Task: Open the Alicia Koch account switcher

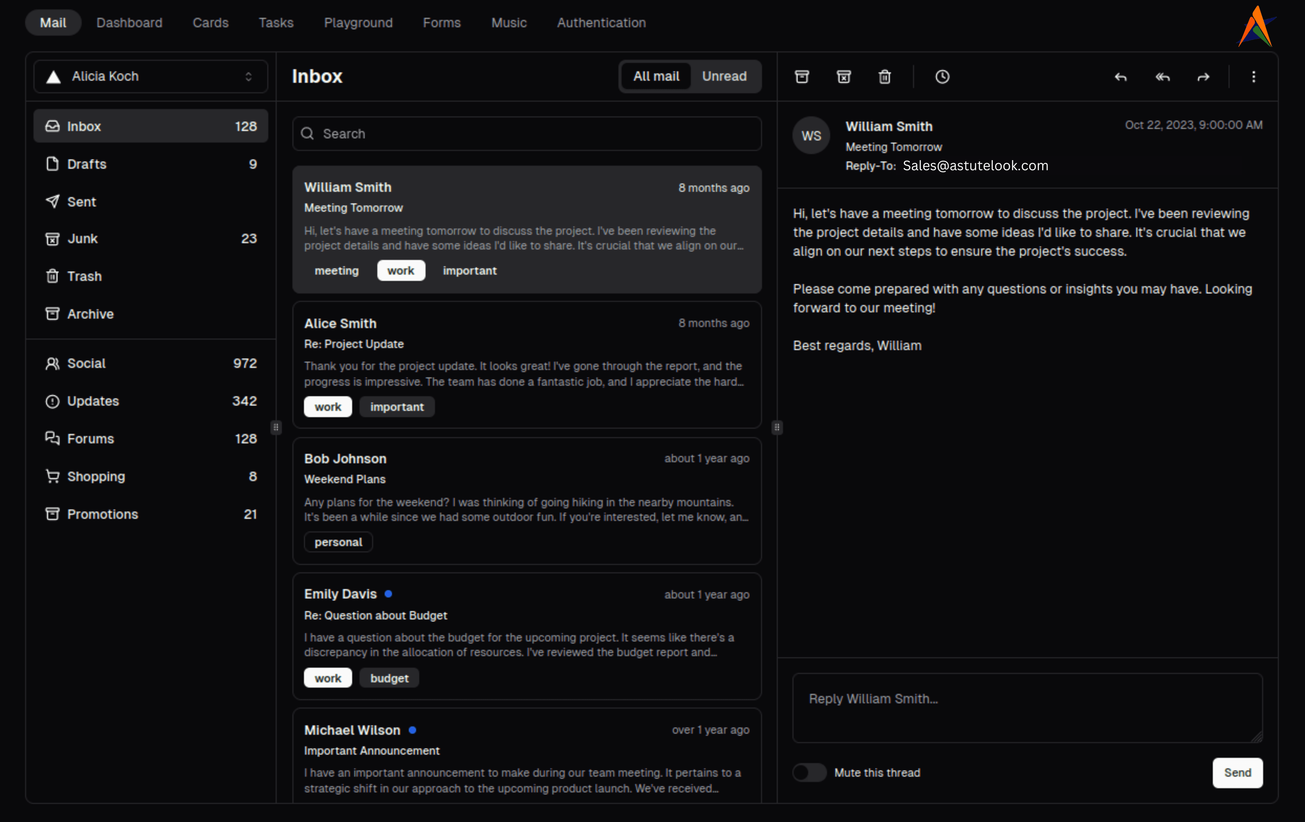Action: coord(150,76)
